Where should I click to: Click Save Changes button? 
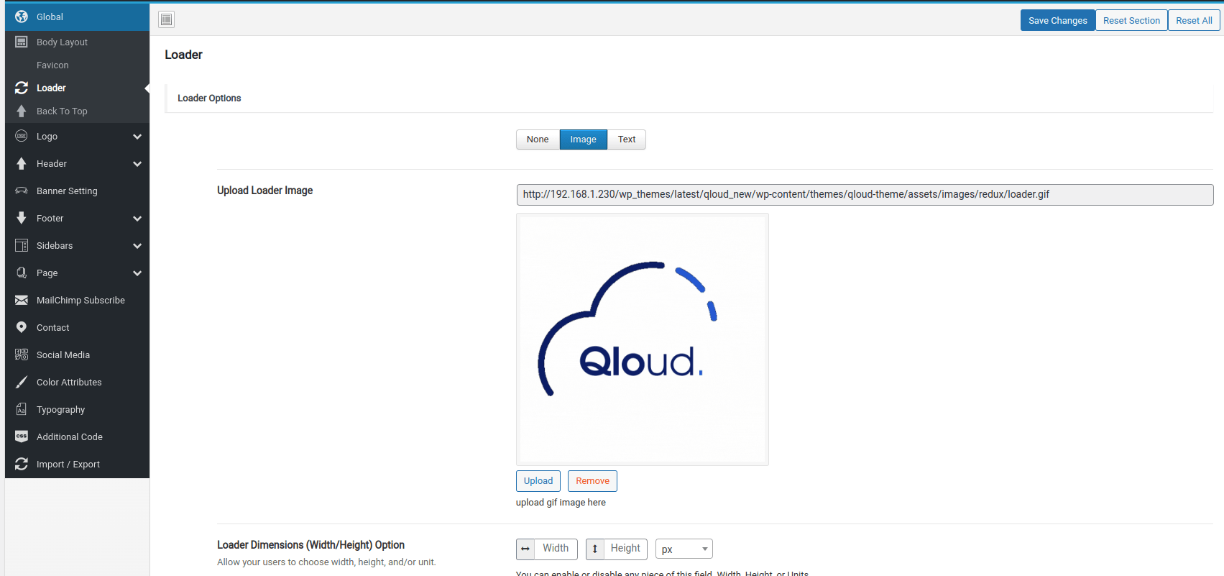pos(1058,20)
